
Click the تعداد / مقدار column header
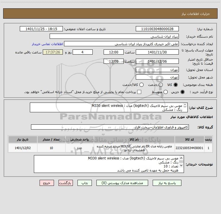pyautogui.click(x=51, y=139)
